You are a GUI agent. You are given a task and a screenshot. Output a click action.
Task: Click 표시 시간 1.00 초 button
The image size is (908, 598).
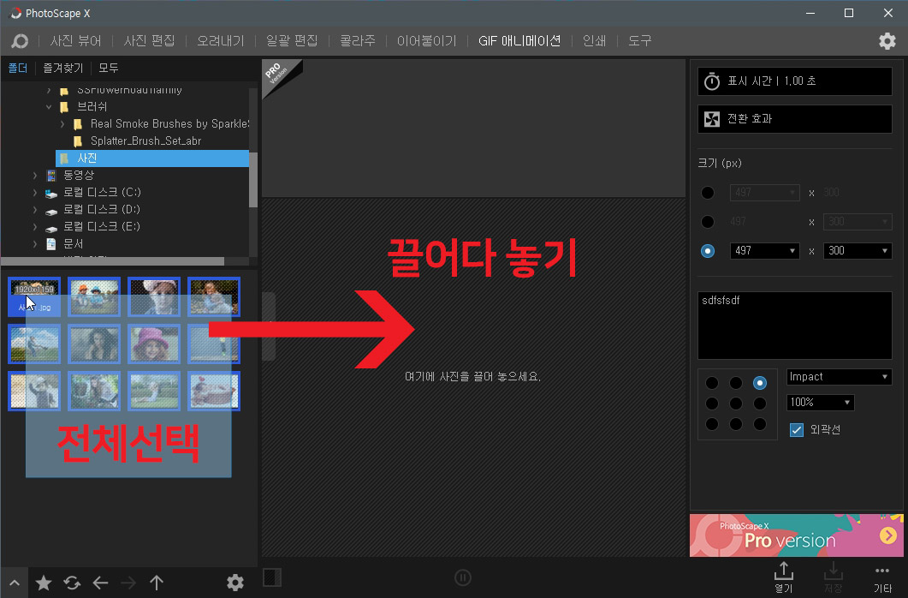coord(794,81)
